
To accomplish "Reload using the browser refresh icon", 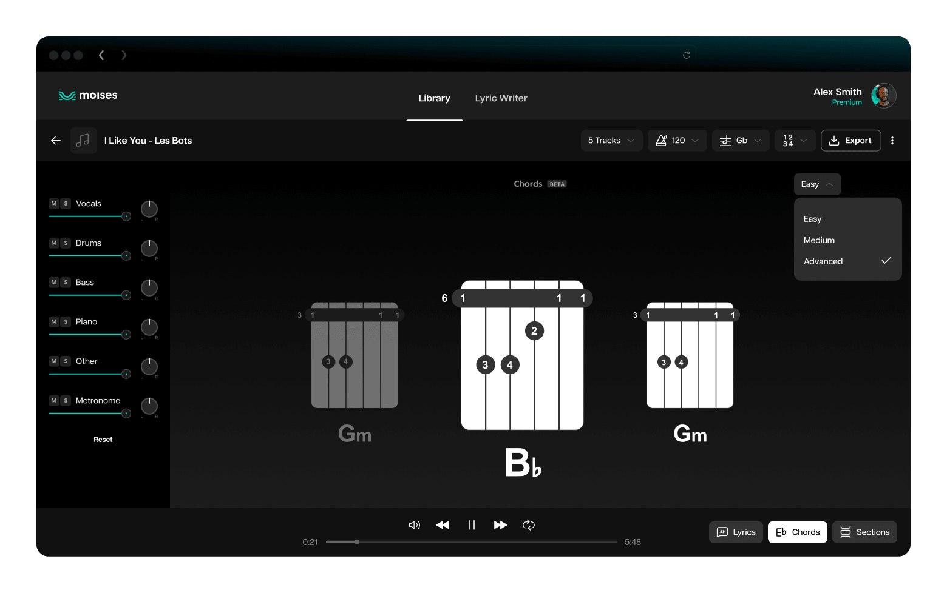I will pyautogui.click(x=686, y=55).
